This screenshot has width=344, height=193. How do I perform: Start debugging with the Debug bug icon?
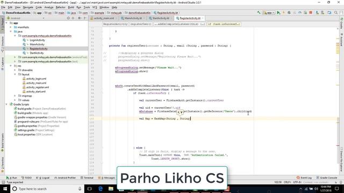point(289,13)
